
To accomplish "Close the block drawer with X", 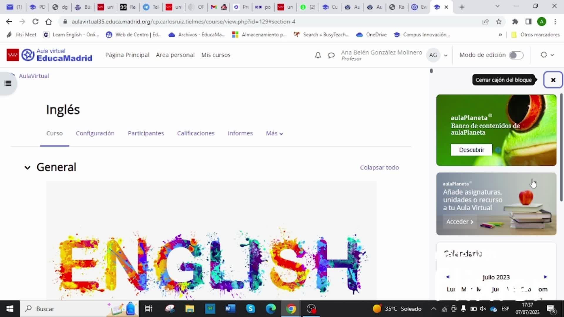I will coord(553,80).
